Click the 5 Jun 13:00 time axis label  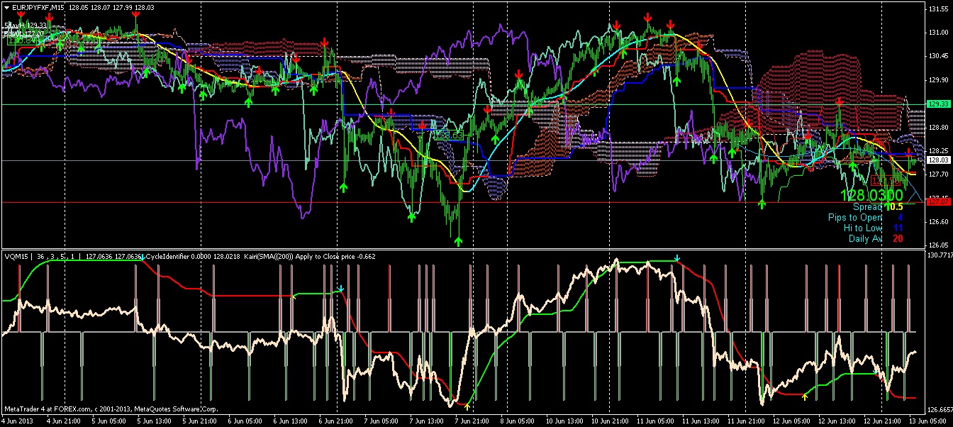tap(155, 421)
